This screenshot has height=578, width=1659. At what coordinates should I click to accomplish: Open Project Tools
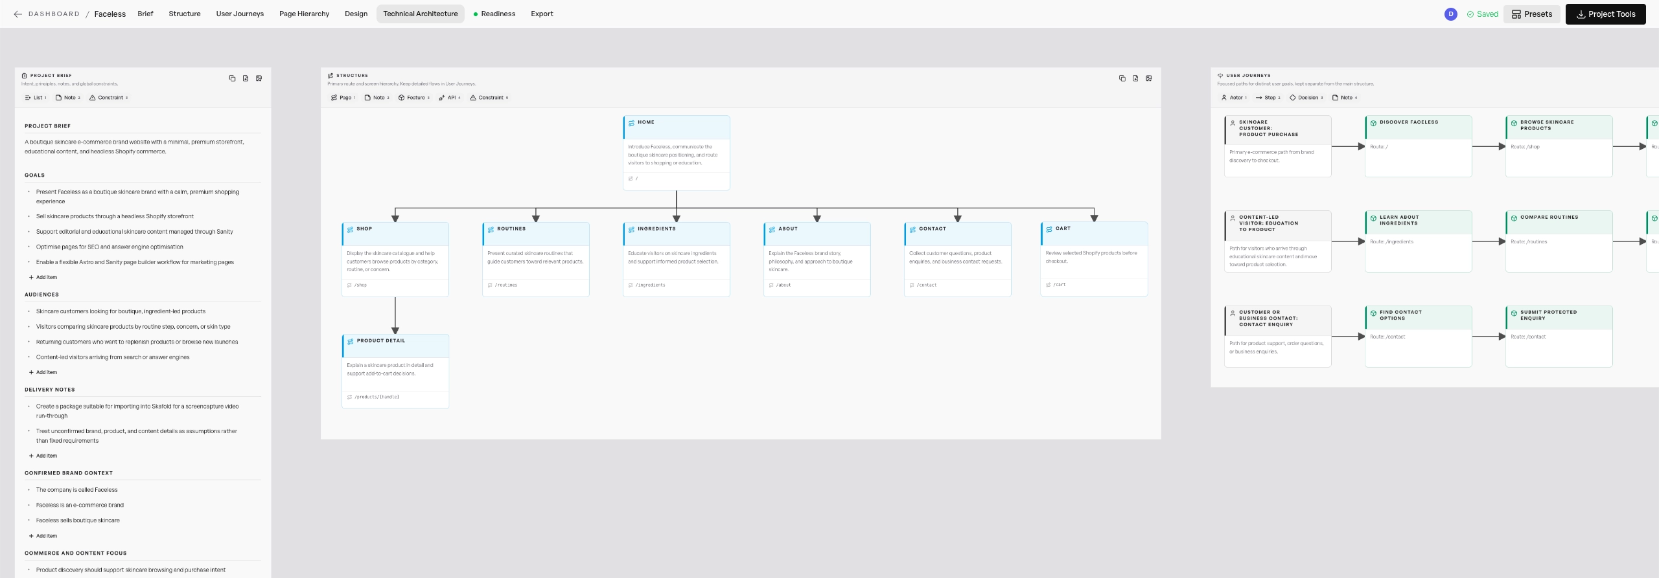[x=1605, y=14]
